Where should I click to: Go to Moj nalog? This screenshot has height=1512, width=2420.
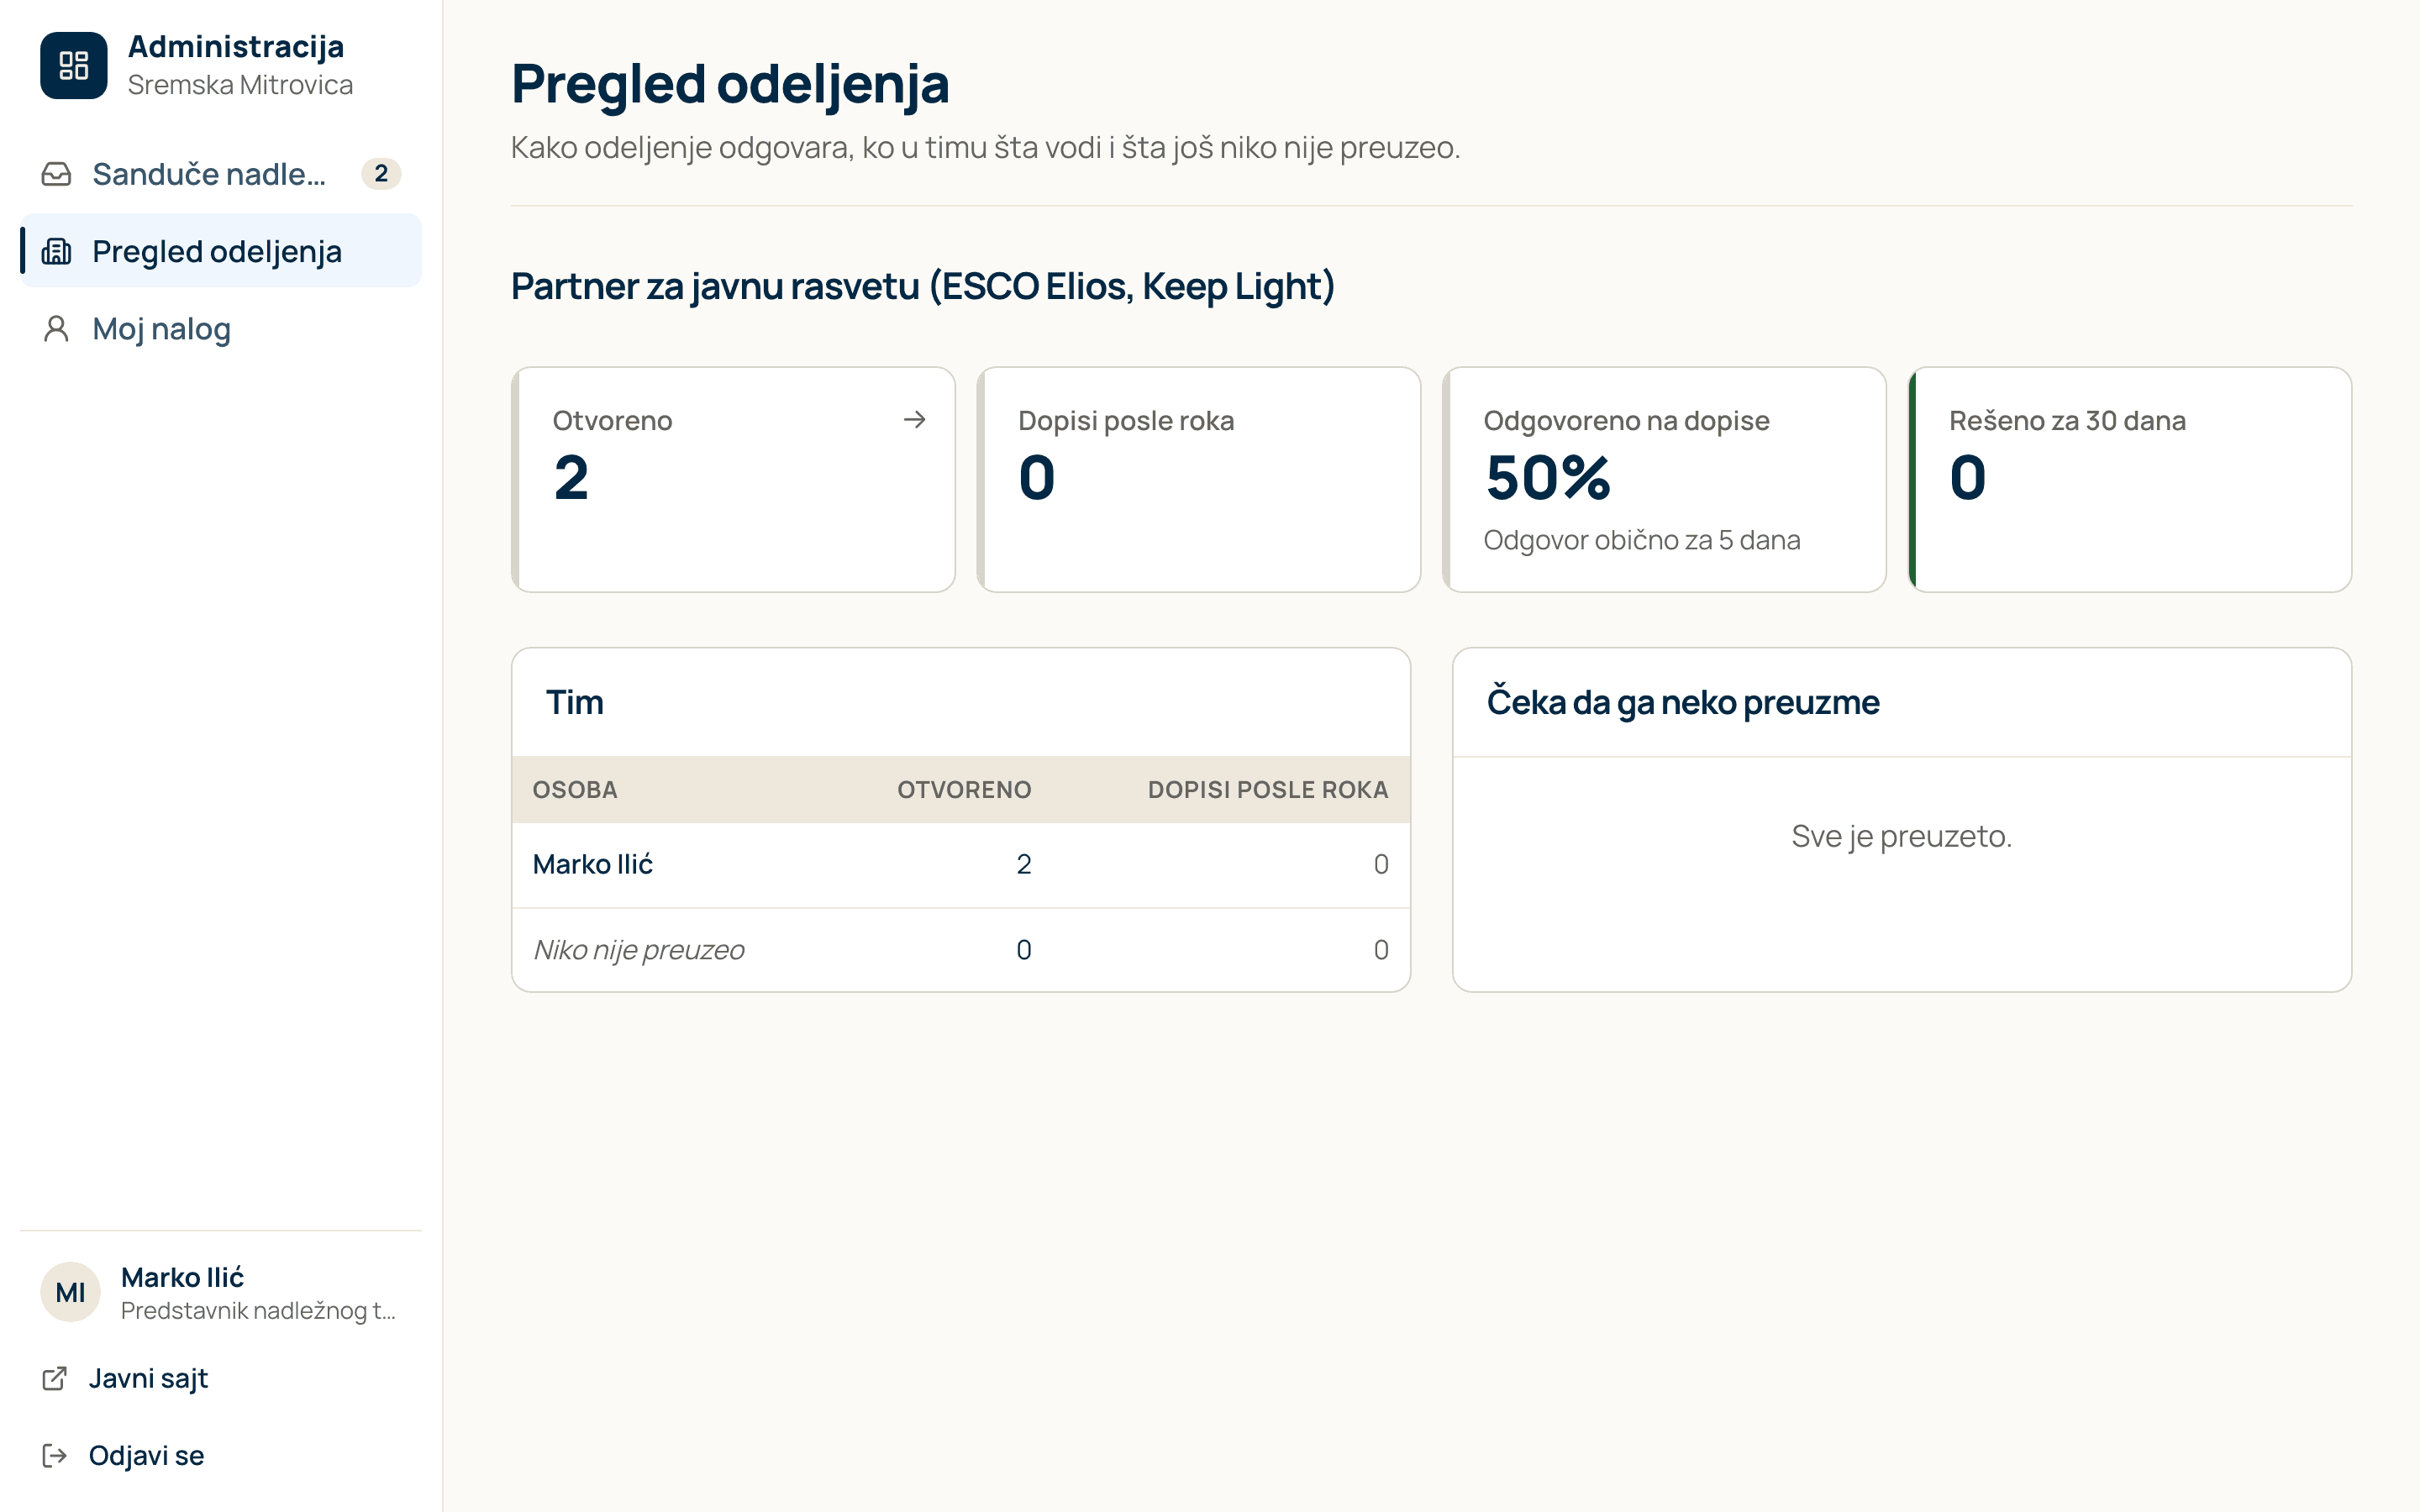(x=221, y=329)
